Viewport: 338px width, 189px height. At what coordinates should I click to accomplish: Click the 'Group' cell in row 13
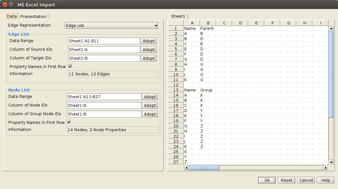coord(208,90)
